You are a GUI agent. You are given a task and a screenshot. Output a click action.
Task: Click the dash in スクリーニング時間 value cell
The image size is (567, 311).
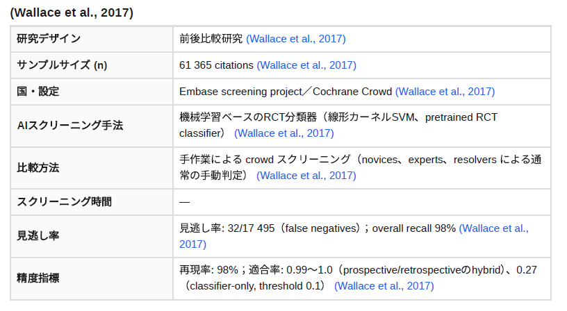tap(184, 202)
